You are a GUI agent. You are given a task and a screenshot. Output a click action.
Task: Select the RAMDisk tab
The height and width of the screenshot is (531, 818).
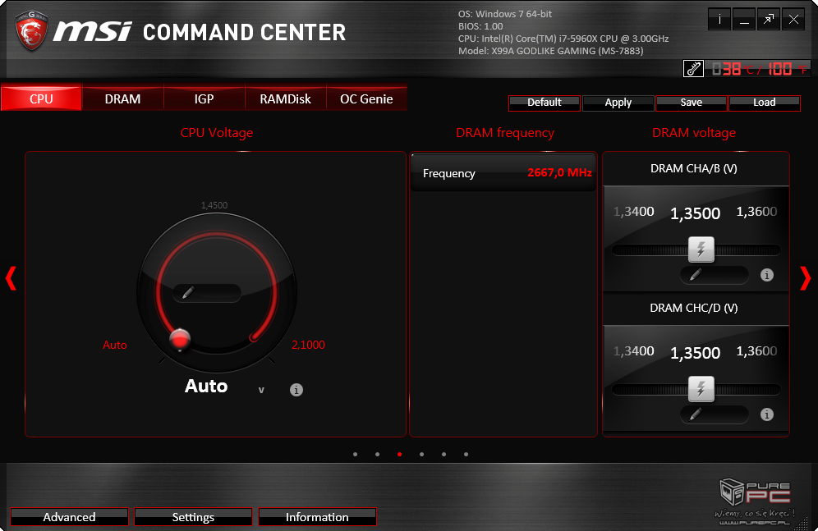tap(285, 98)
